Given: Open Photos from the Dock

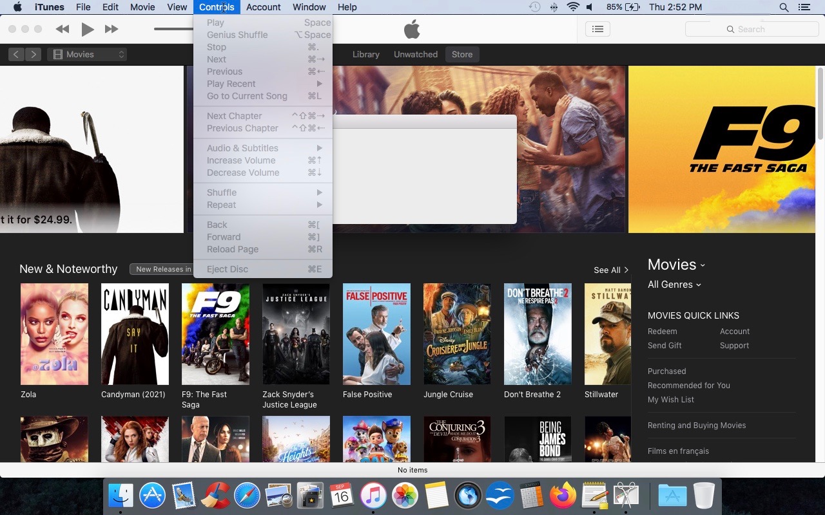Looking at the screenshot, I should [405, 495].
